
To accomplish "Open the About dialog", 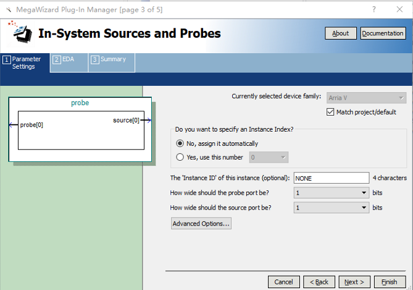I will 341,33.
